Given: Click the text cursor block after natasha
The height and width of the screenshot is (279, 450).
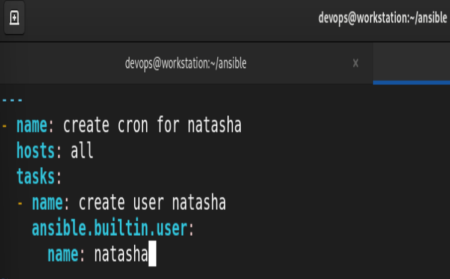Looking at the screenshot, I should tap(152, 254).
